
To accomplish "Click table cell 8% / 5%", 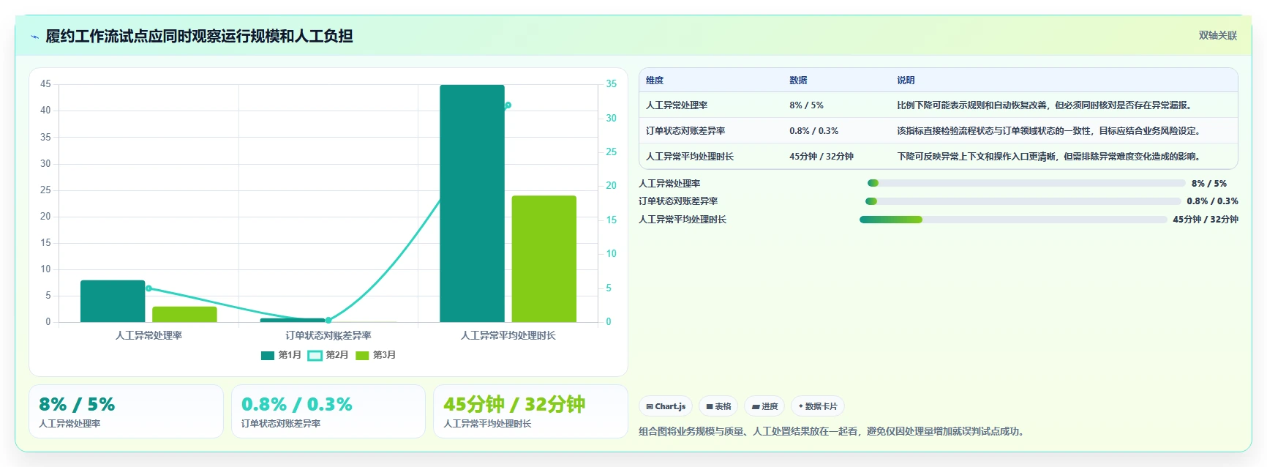I will click(x=806, y=105).
